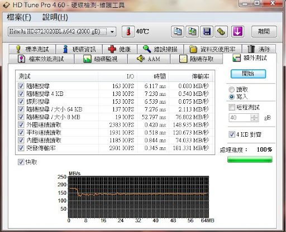The height and width of the screenshot is (232, 286).
Task: Toggle the 4 KB 對齊 checkbox
Action: 232,134
